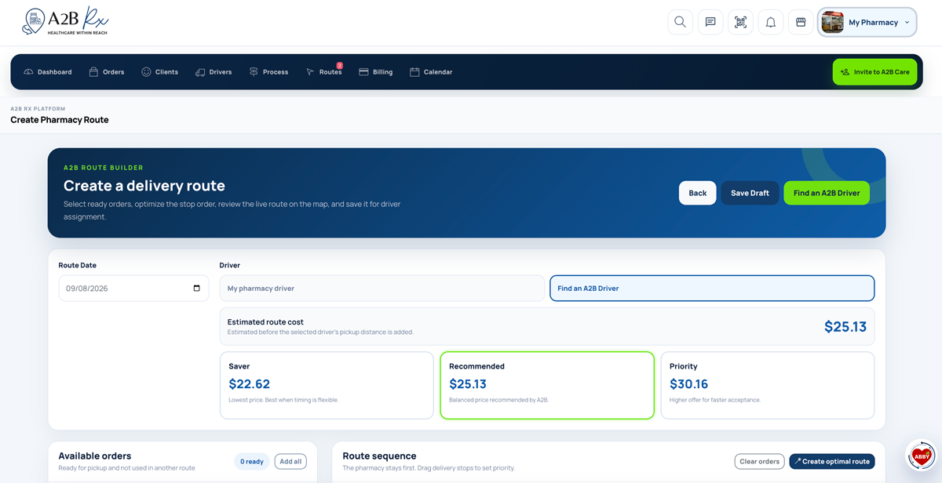Choose the Saver price card $22.62
The width and height of the screenshot is (942, 483).
pyautogui.click(x=327, y=385)
